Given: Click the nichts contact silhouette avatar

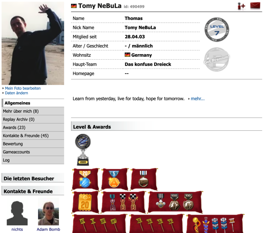Looking at the screenshot, I should [x=17, y=213].
